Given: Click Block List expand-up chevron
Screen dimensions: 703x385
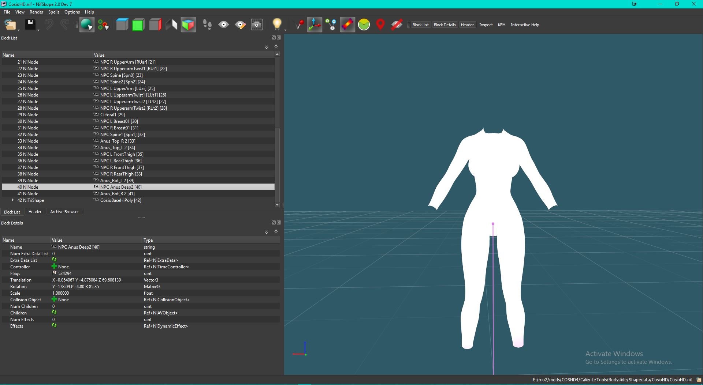Looking at the screenshot, I should (276, 46).
